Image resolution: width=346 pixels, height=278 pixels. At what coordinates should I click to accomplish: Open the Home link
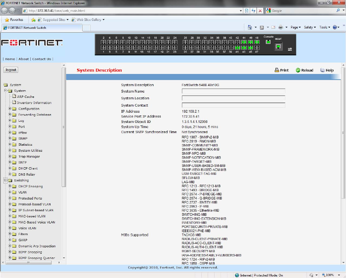pyautogui.click(x=10, y=59)
